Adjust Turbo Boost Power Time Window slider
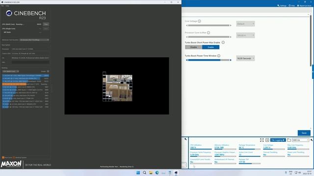The width and height of the screenshot is (314, 176). point(209,60)
